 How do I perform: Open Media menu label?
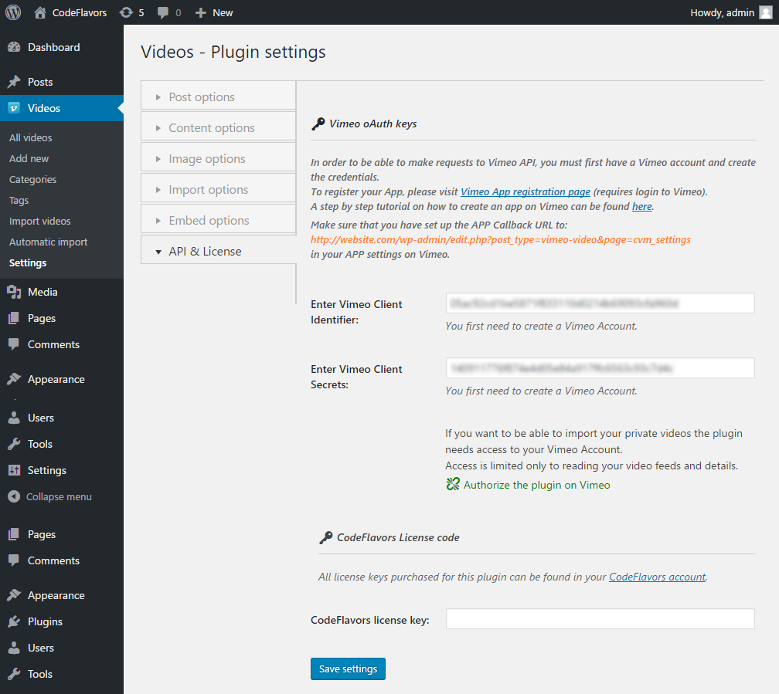(x=43, y=292)
